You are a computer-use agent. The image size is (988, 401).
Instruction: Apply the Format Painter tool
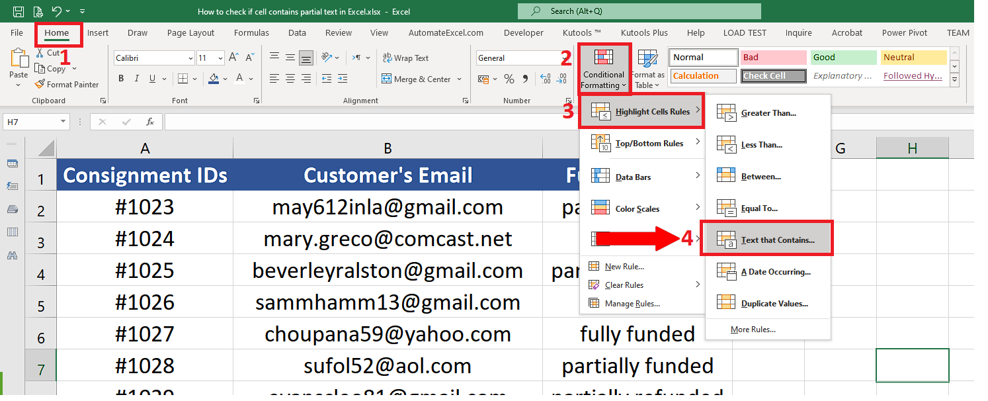click(x=67, y=84)
